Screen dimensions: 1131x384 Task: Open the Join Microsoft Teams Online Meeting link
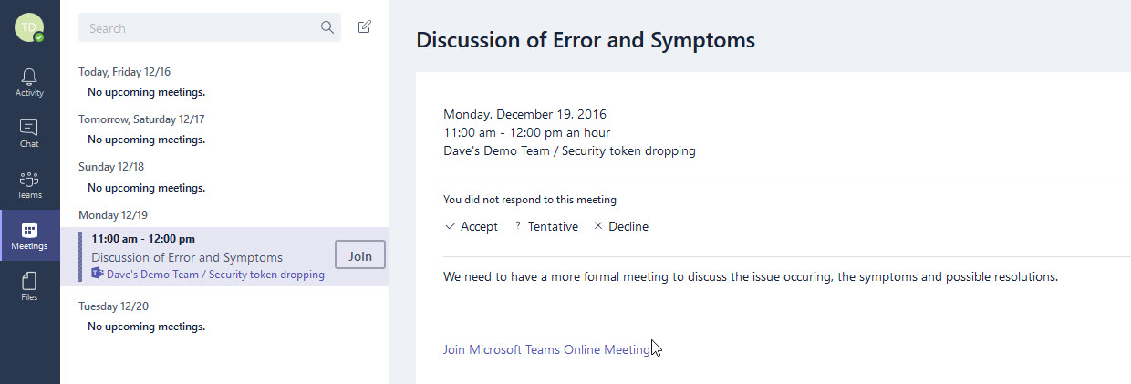[546, 349]
